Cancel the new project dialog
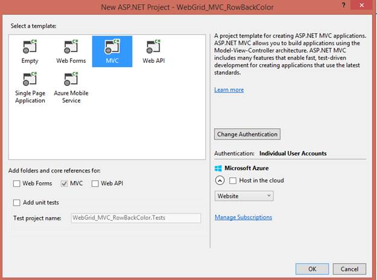The height and width of the screenshot is (280, 377). tap(349, 269)
